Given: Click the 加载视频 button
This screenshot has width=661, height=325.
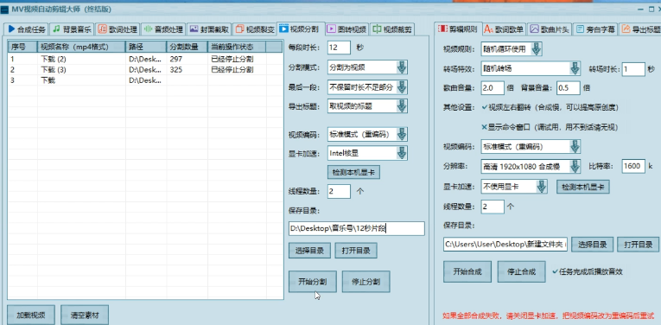Looking at the screenshot, I should pos(31,315).
